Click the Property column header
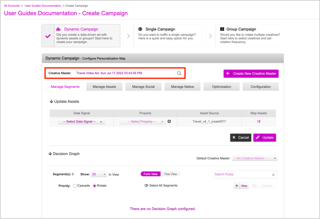320x219 pixels. [145, 113]
